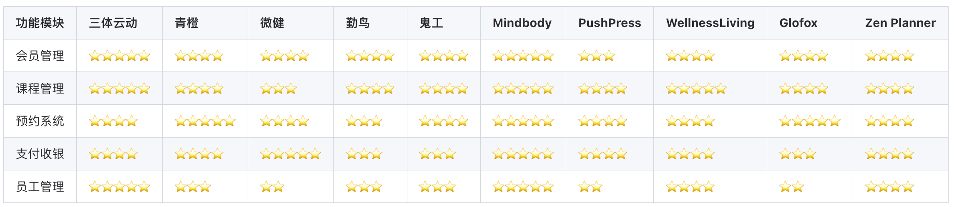Click the WellnessLiving column header

click(710, 23)
